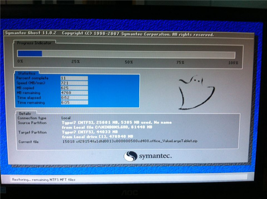Click the Time remaining value 6:35
Image resolution: width=267 pixels, height=199 pixels.
(74, 102)
